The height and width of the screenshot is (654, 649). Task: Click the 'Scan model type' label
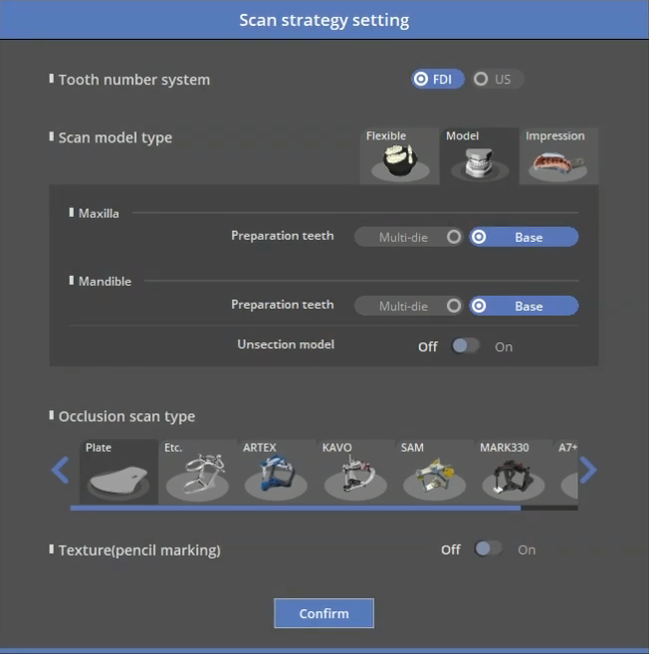tap(115, 137)
